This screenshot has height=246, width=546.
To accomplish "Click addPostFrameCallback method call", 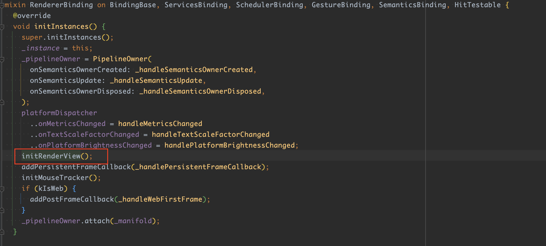I will (x=72, y=199).
